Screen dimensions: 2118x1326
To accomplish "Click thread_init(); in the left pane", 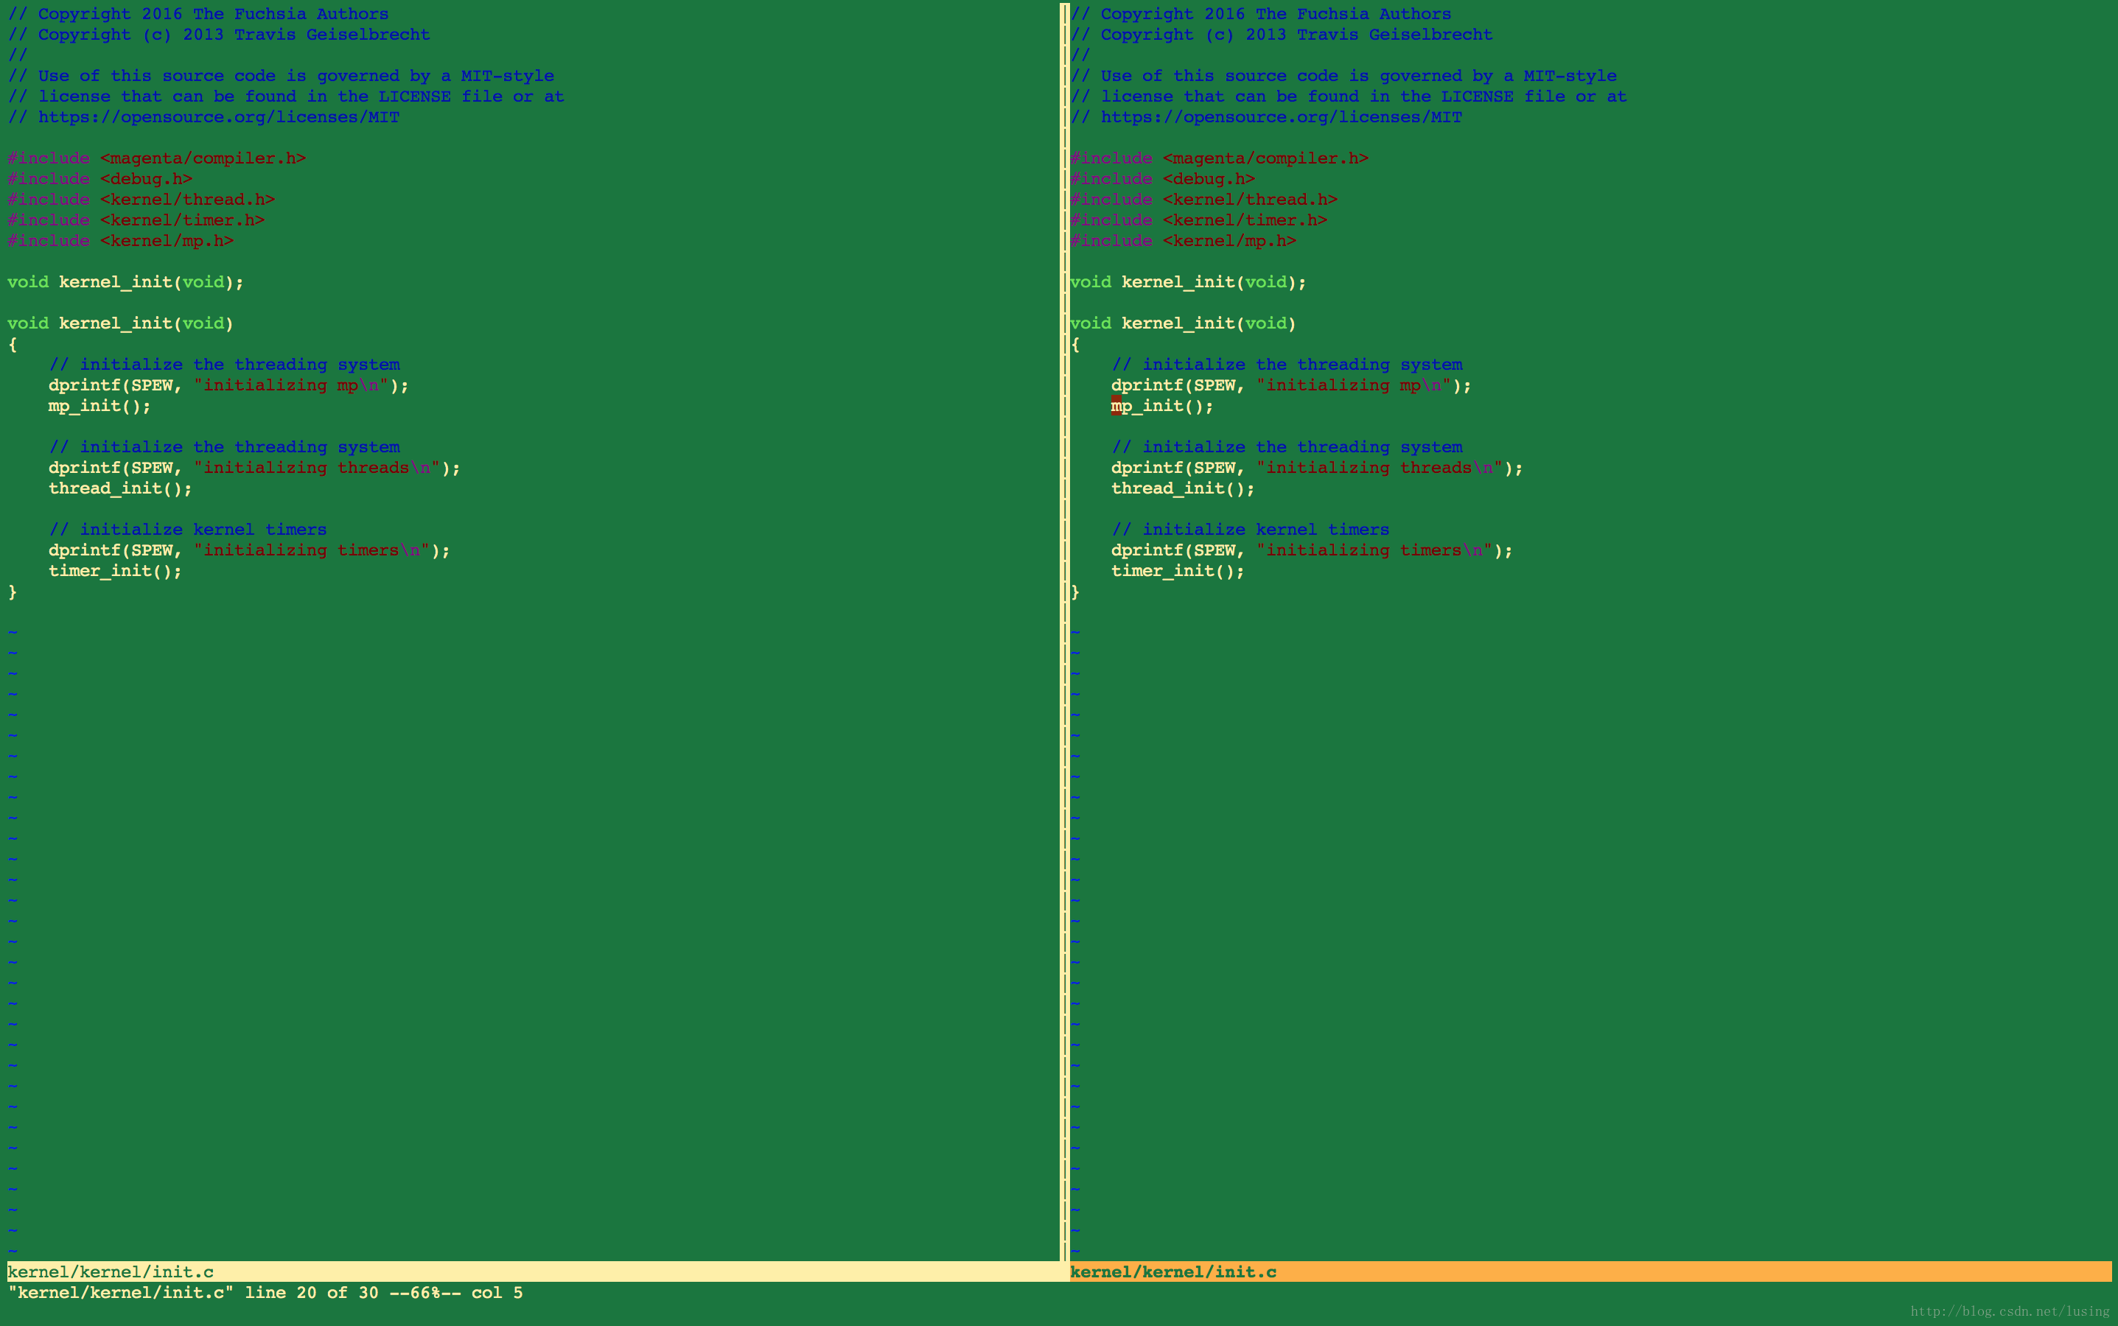I will point(120,488).
